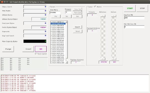Image resolution: width=150 pixels, height=93 pixels.
Task: Click the Person Payload Variance field
Action: tap(76, 62)
